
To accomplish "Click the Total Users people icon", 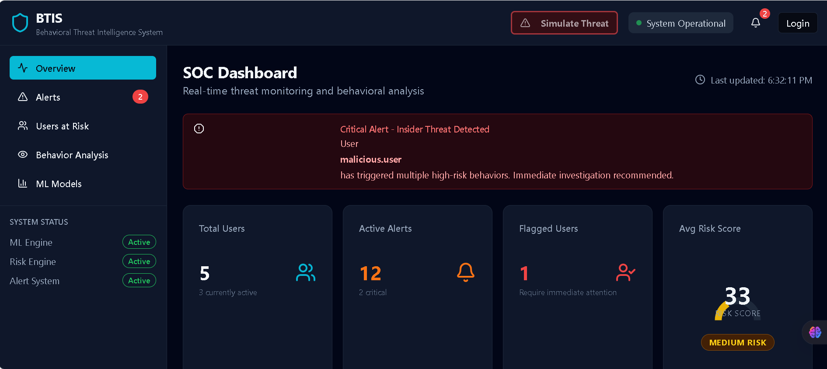I will click(305, 272).
